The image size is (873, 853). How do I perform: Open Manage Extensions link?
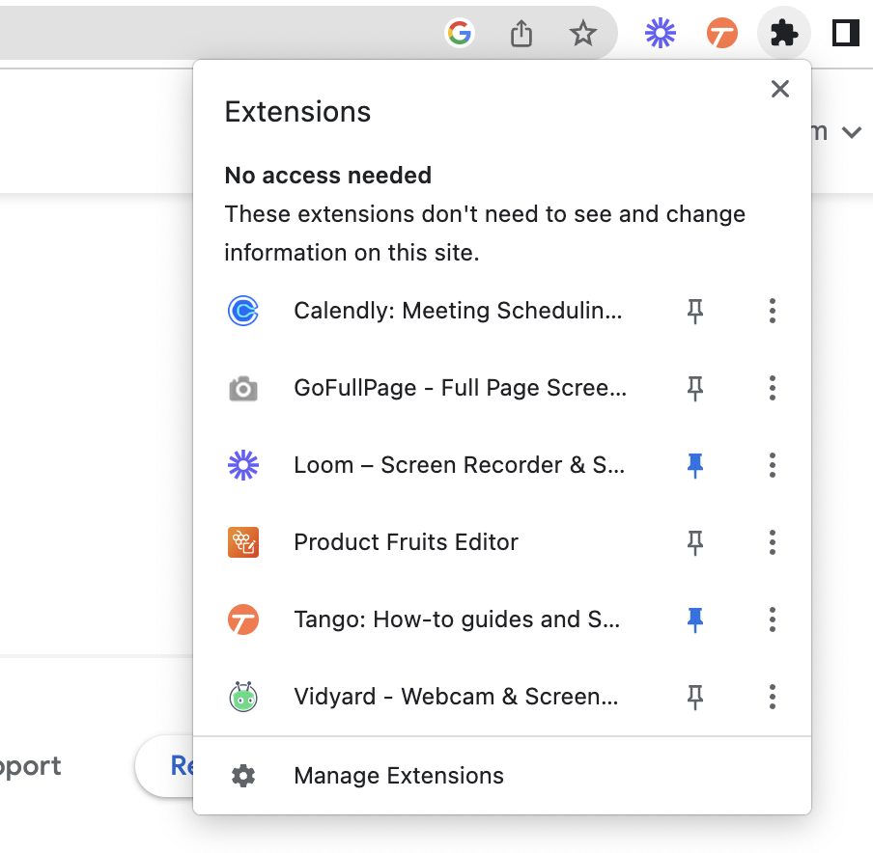click(399, 776)
